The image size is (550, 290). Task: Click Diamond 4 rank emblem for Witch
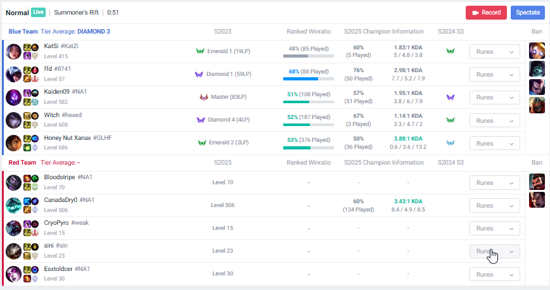pos(201,120)
